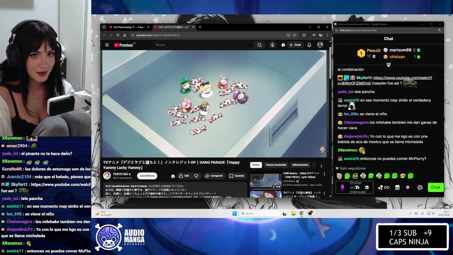
Task: Open the Chilli Beans Raise video thumbnail
Action: point(266,180)
